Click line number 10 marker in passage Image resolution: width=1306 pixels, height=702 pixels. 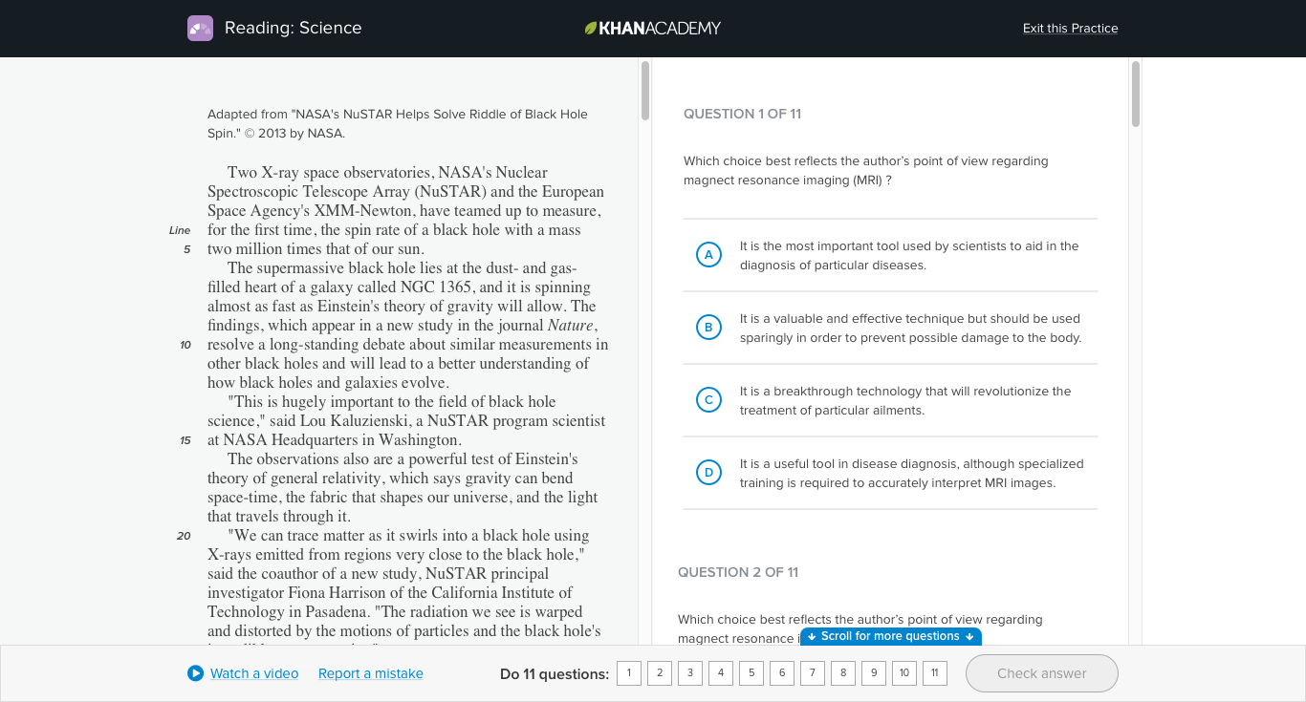185,345
